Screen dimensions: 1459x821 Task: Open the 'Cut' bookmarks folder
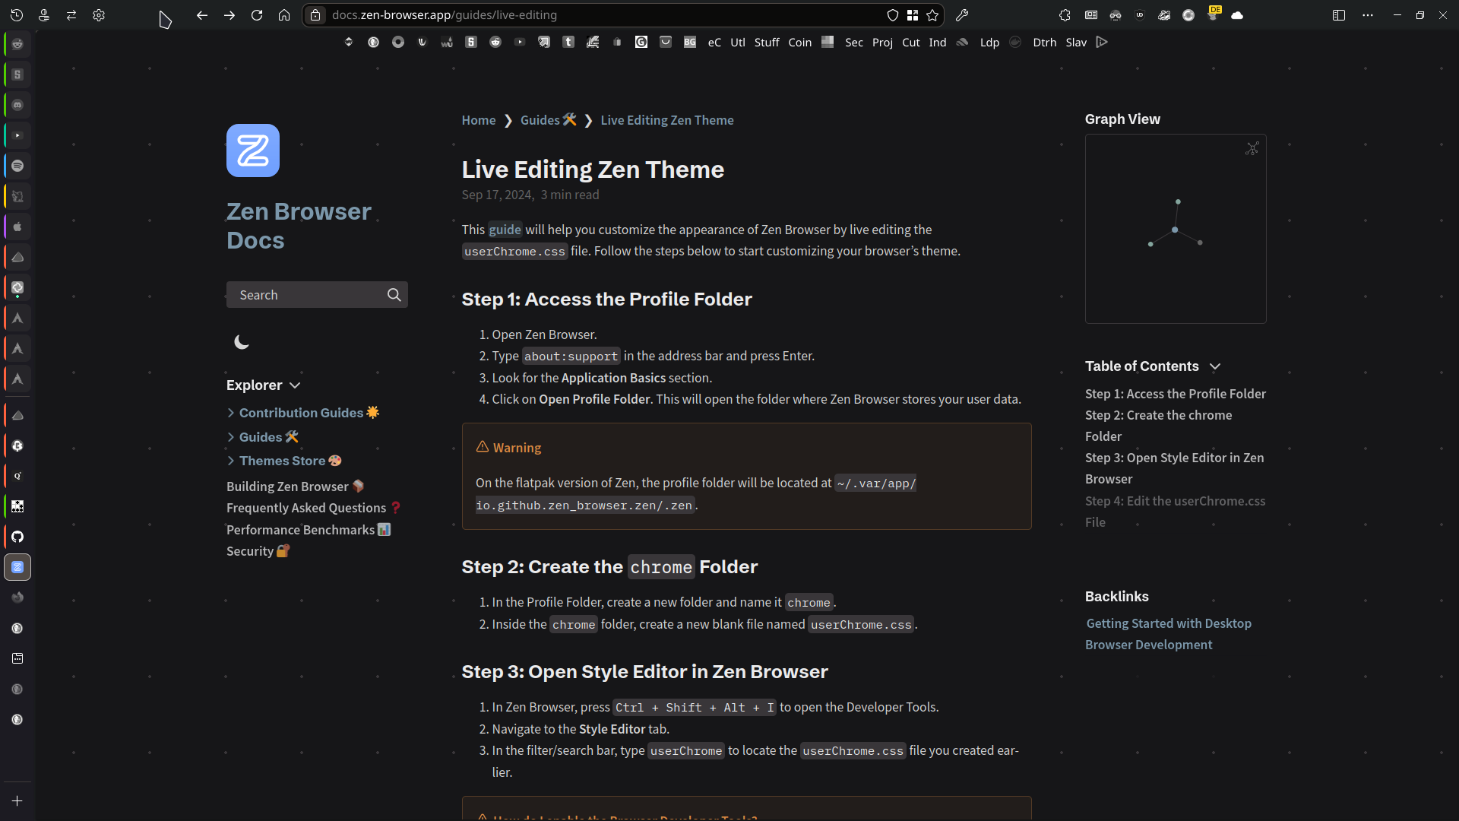pyautogui.click(x=911, y=43)
